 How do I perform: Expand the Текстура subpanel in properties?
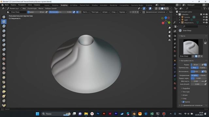[186, 92]
